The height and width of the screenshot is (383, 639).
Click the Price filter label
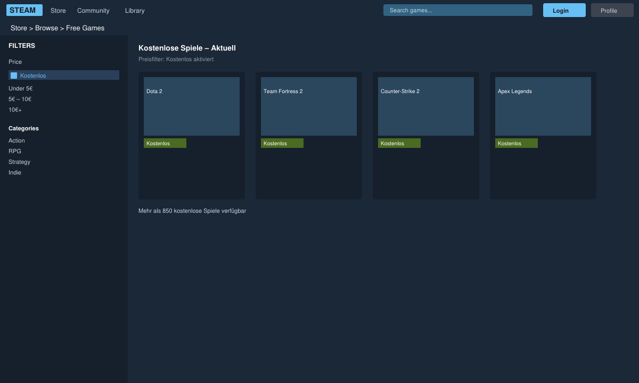point(15,62)
